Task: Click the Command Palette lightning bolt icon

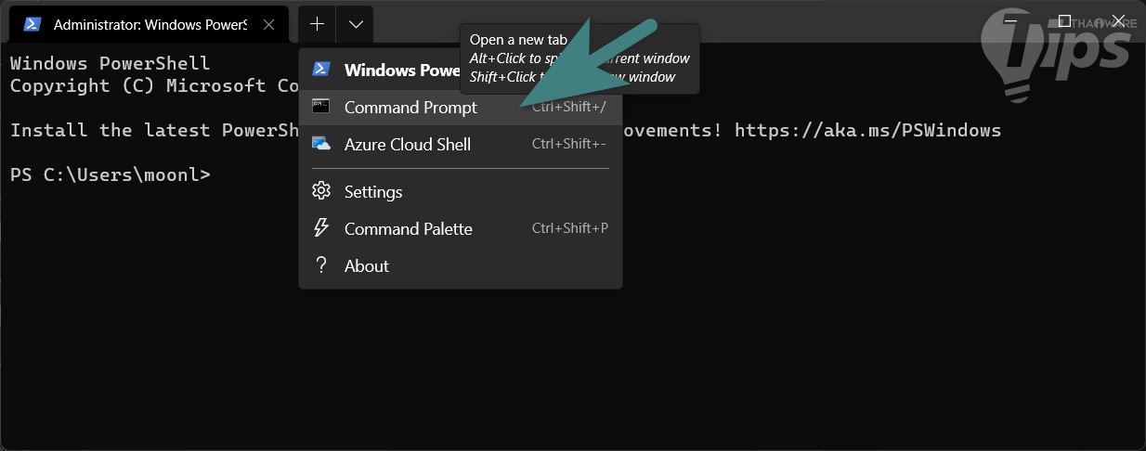Action: click(321, 228)
